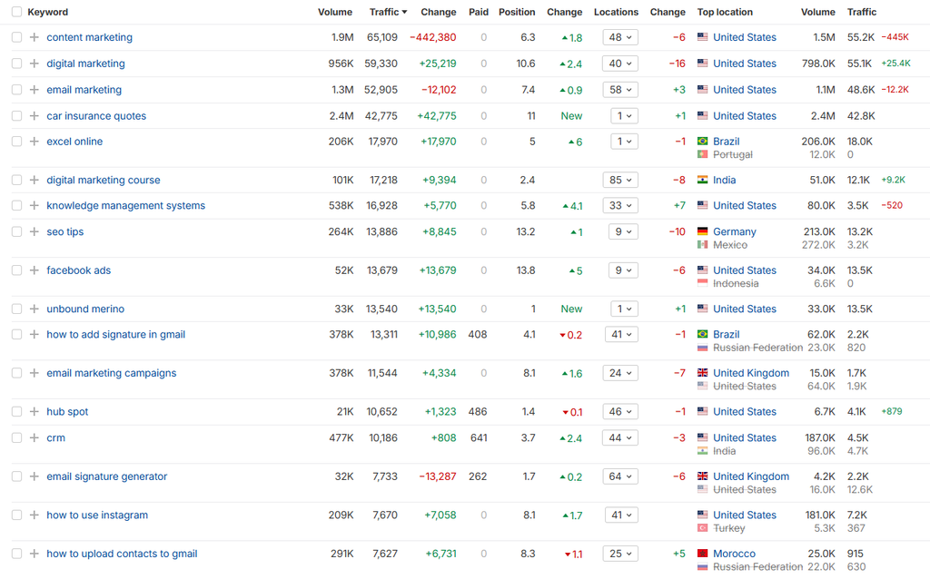Expand the 33 locations dropdown

click(x=620, y=205)
